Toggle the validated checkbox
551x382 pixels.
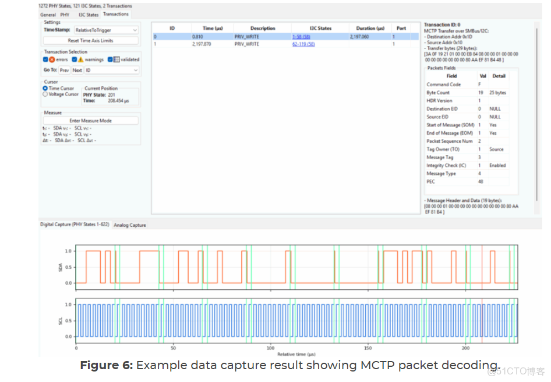coord(110,59)
